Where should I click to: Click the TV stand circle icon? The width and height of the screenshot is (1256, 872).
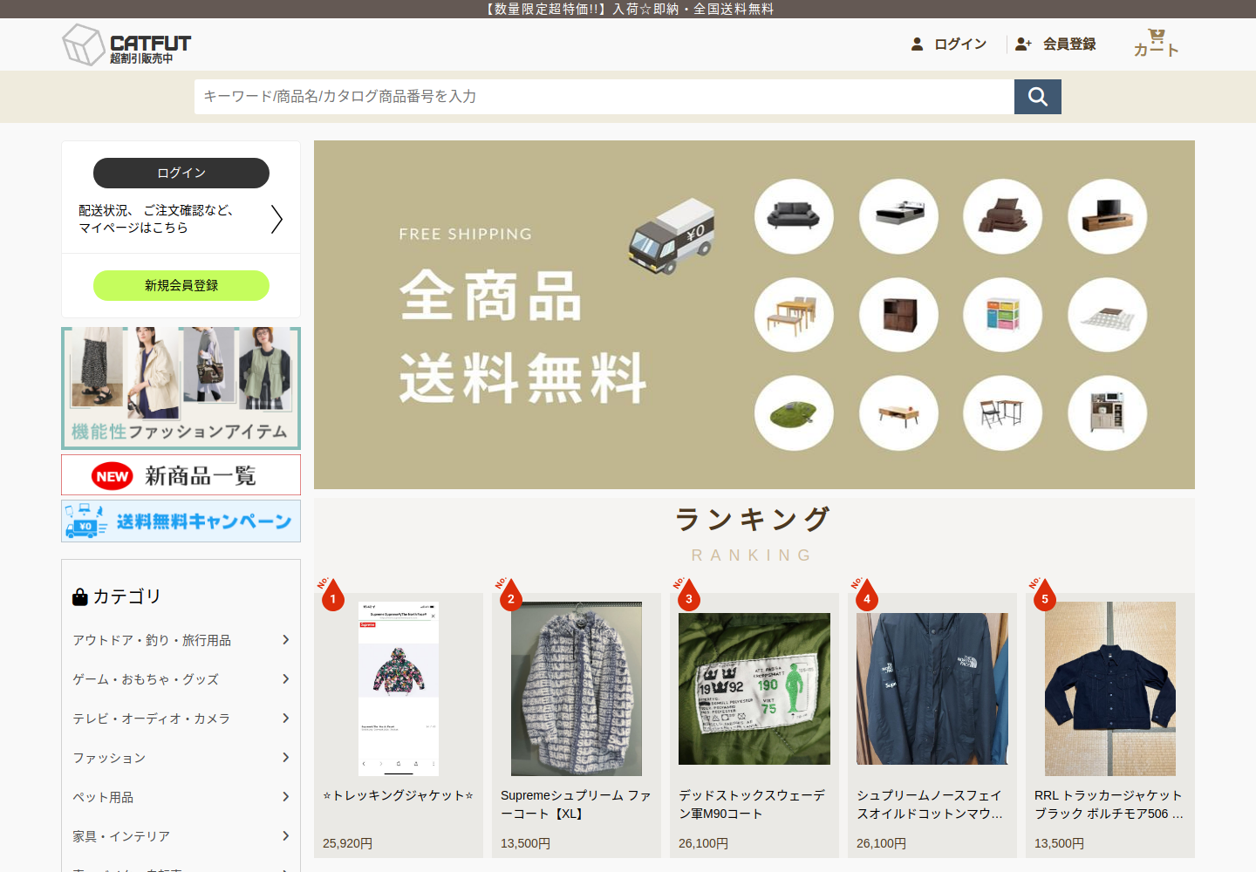[1108, 216]
